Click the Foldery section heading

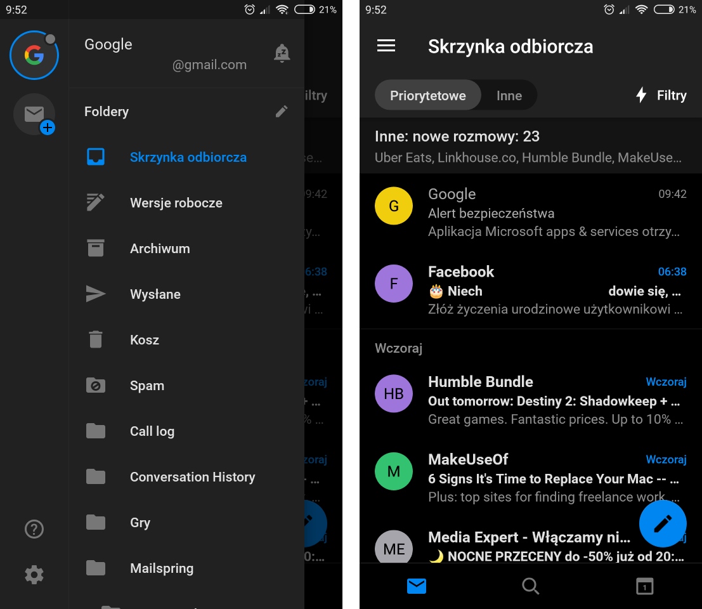point(107,112)
